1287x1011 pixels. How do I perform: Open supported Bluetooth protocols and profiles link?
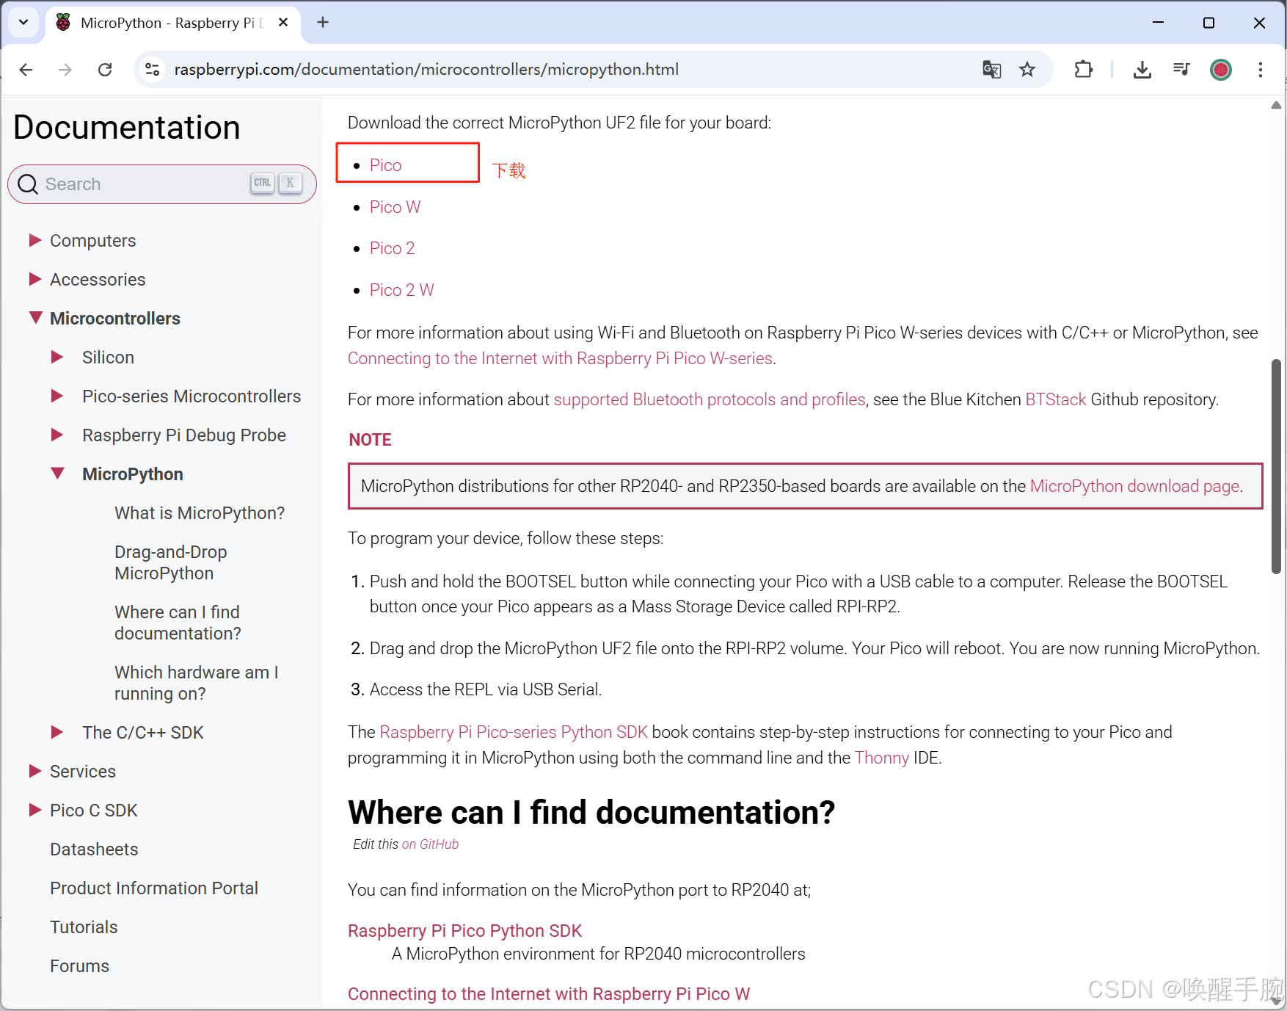710,399
